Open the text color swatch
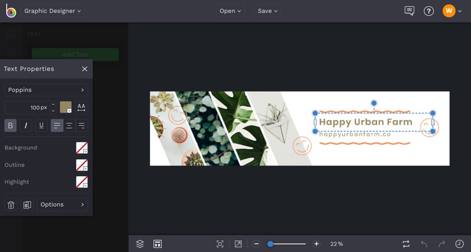The height and width of the screenshot is (252, 471). pos(66,107)
